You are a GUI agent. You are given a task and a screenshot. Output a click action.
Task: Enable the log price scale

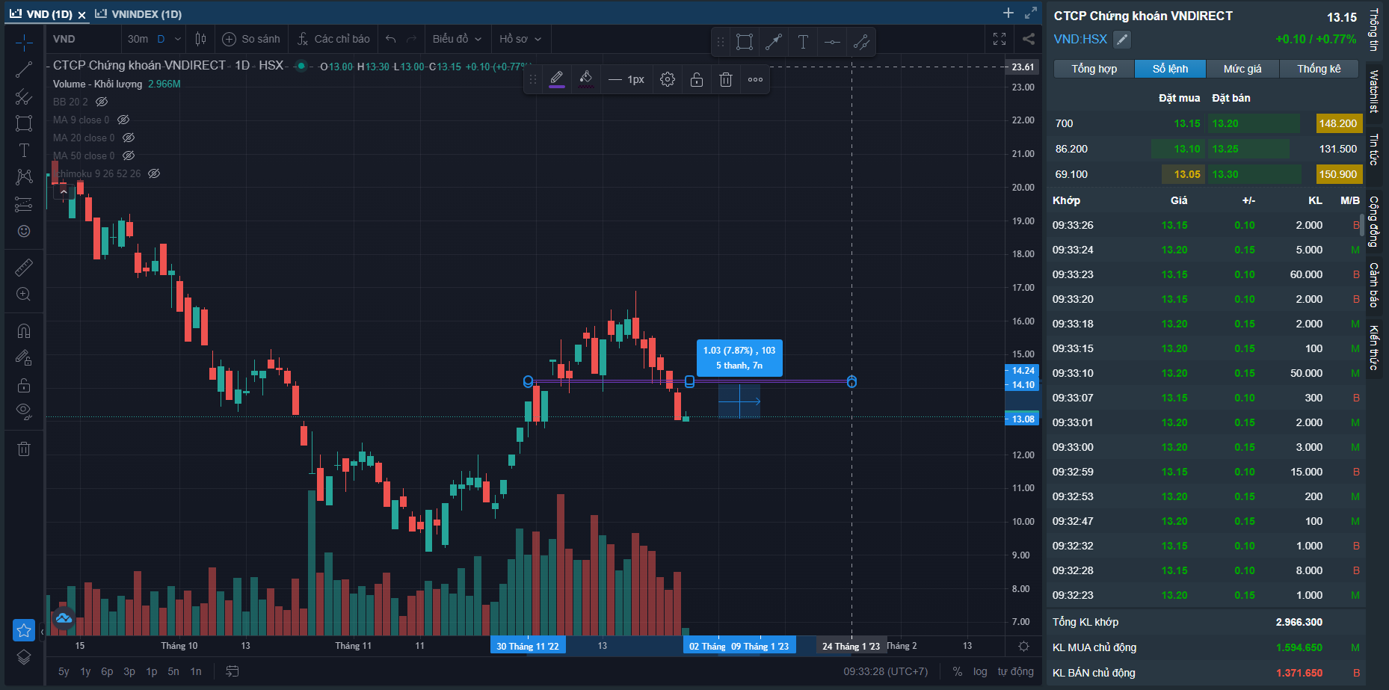980,671
